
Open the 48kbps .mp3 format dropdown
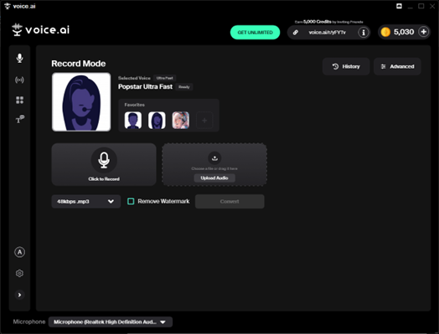click(x=86, y=202)
